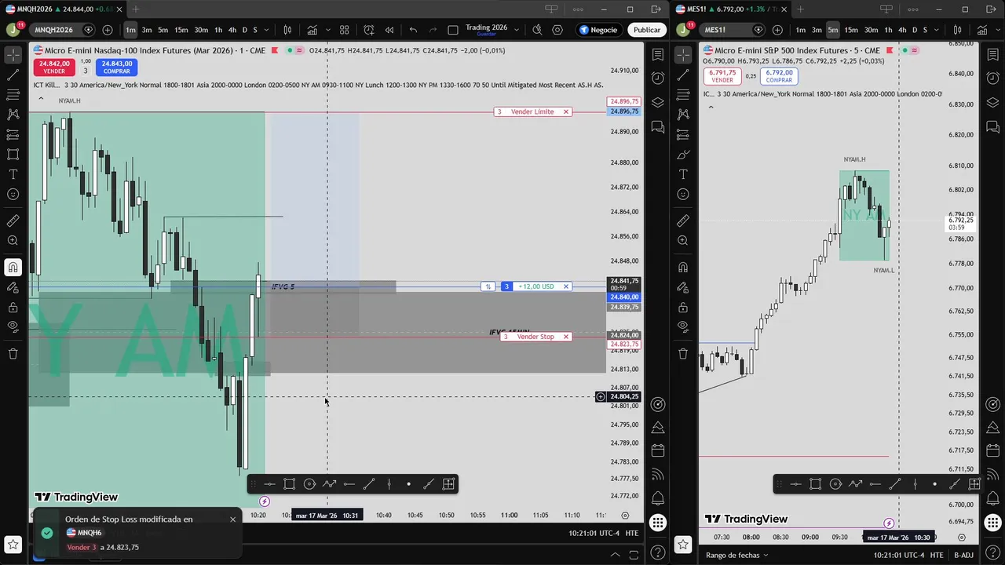
Task: Dismiss the Stop Loss modificada notification
Action: (x=232, y=519)
